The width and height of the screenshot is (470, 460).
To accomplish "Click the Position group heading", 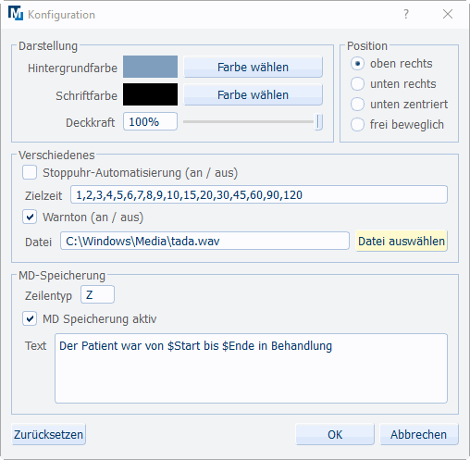I will pos(367,46).
